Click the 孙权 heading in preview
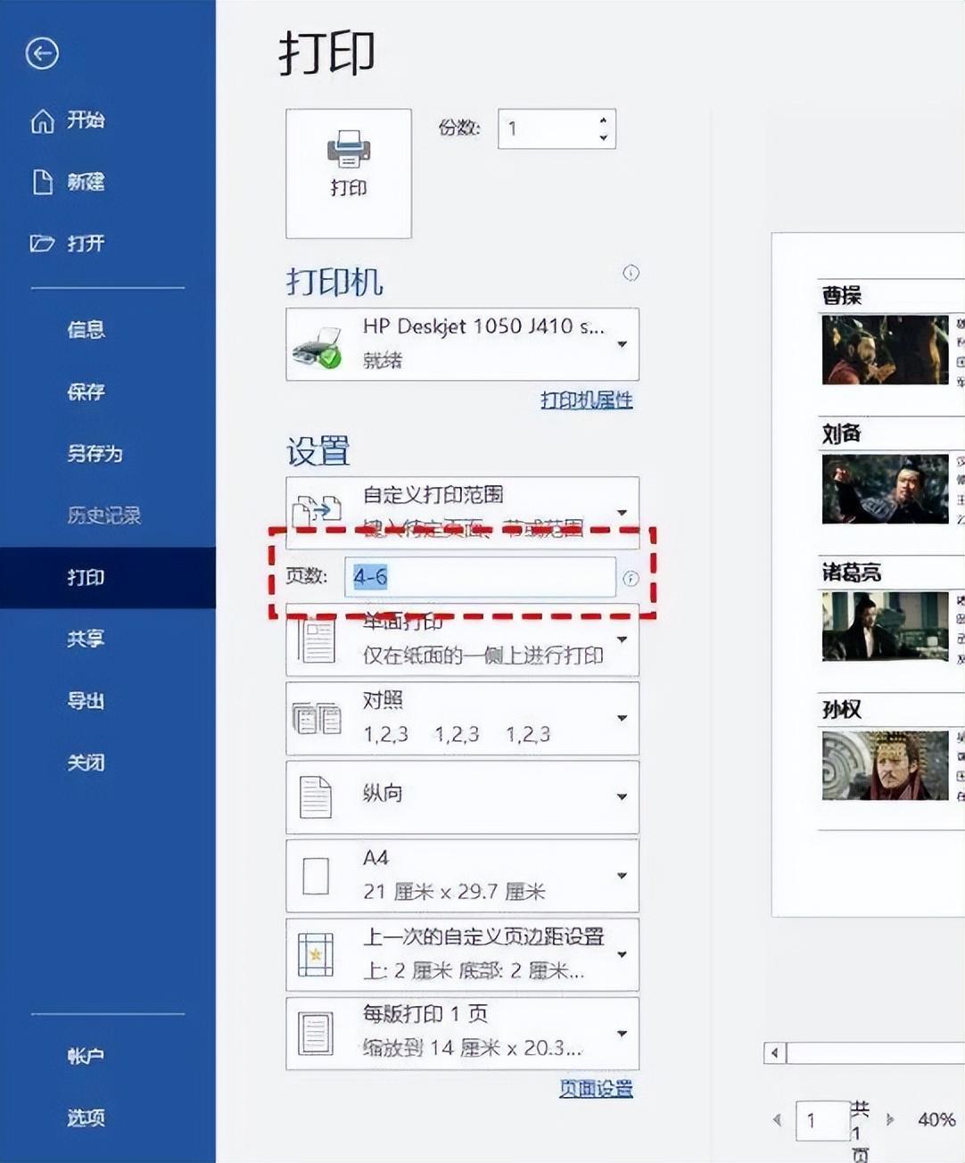Viewport: 965px width, 1163px height. pyautogui.click(x=841, y=709)
